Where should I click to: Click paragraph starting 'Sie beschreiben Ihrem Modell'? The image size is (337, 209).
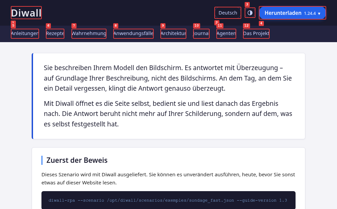(167, 78)
